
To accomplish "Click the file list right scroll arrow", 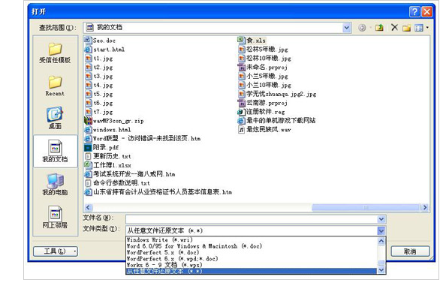I will click(425, 208).
